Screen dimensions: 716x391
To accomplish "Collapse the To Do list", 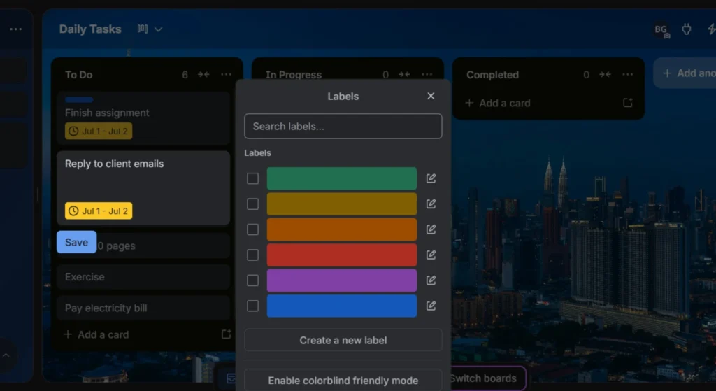I will [x=203, y=74].
